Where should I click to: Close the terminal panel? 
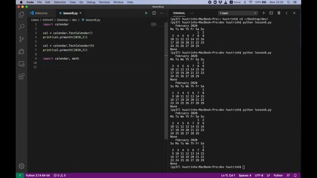click(x=294, y=13)
